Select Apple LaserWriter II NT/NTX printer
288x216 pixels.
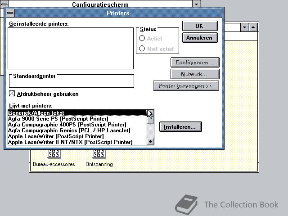[77, 142]
